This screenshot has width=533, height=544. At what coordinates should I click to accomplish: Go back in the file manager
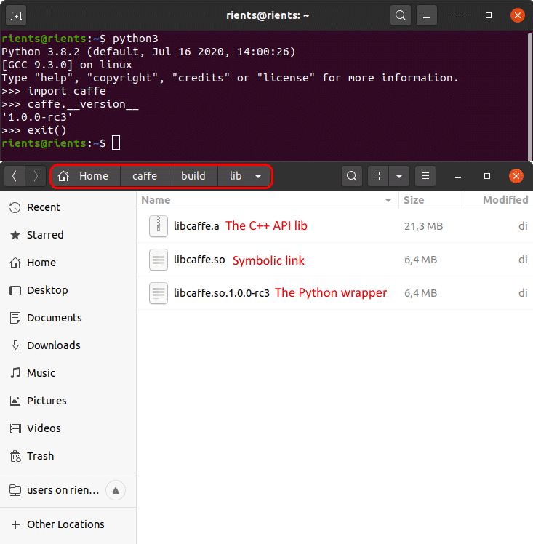pos(15,176)
